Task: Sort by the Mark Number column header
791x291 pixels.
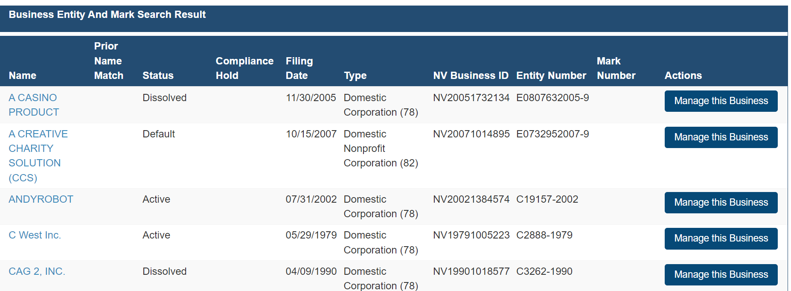Action: click(x=616, y=68)
